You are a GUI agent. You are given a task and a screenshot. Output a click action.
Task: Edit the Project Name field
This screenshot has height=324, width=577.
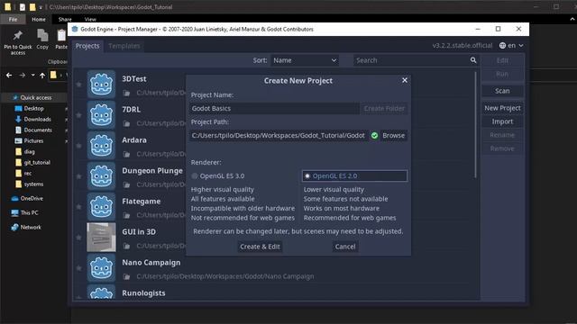tap(274, 108)
